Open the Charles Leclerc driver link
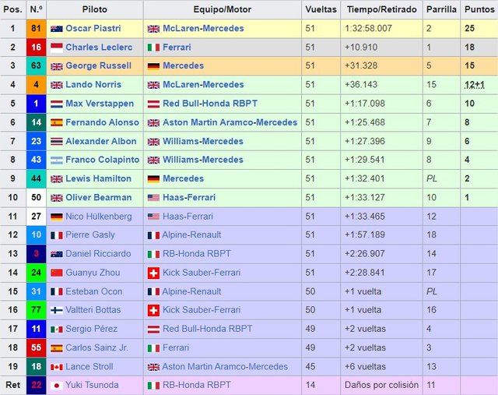Viewport: 498px width, 395px height. 99,47
